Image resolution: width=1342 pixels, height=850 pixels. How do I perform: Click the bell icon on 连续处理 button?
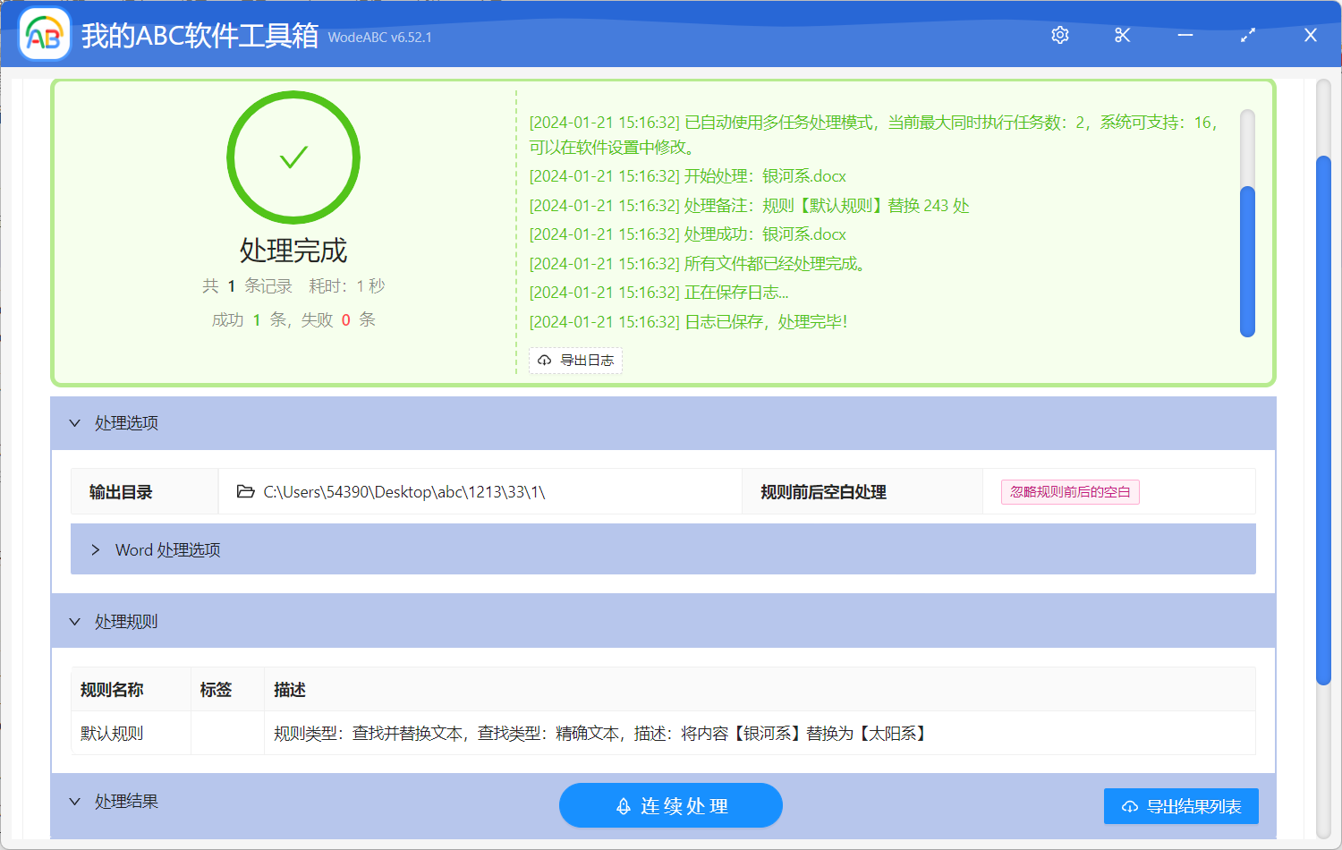[x=624, y=805]
